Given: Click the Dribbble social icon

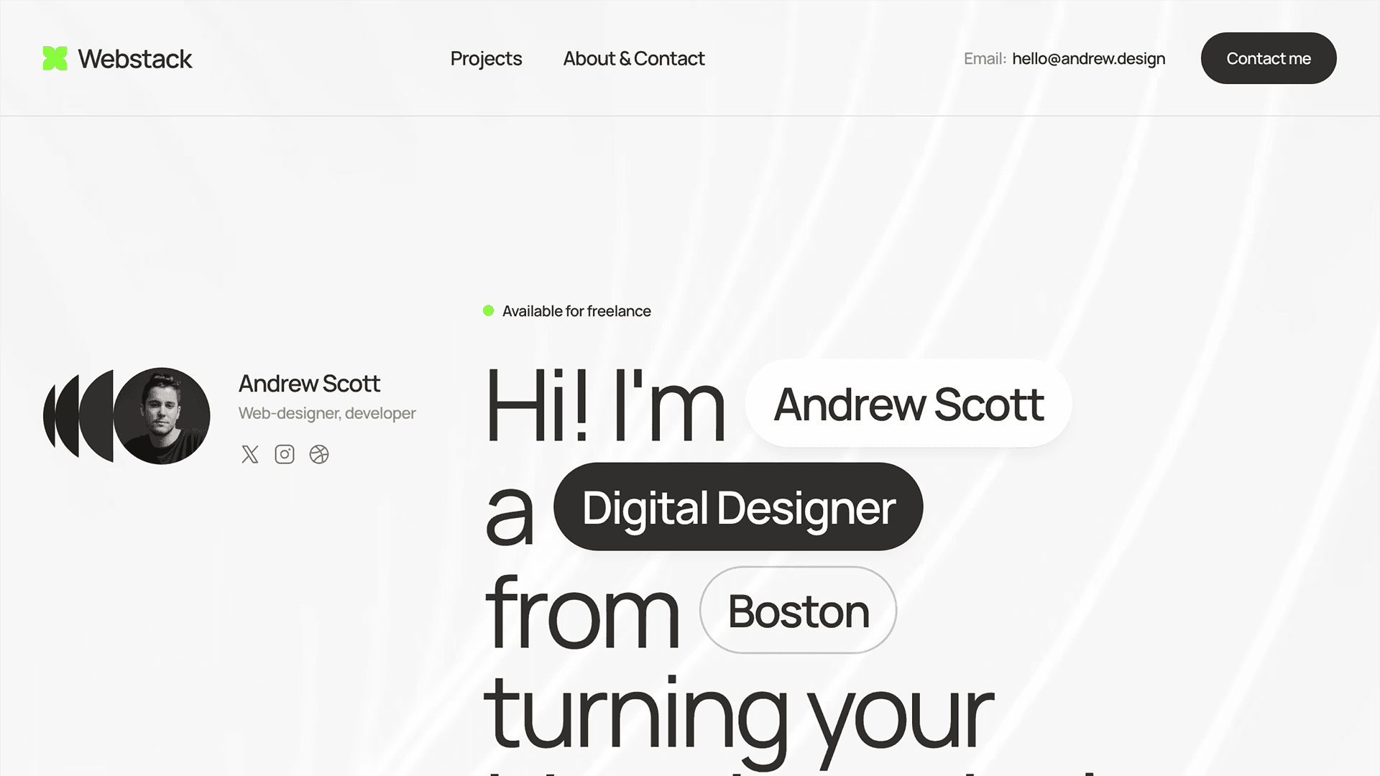Looking at the screenshot, I should pyautogui.click(x=319, y=454).
